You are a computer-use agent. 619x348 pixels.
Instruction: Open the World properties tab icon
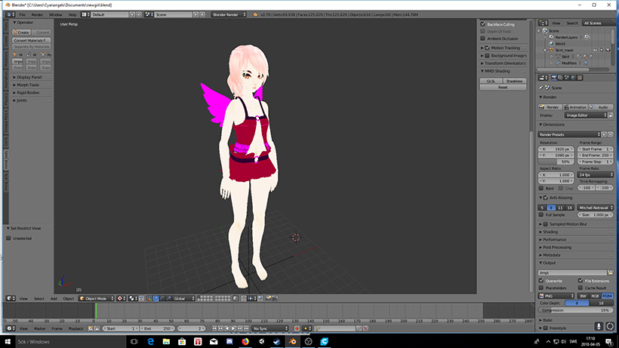coord(573,78)
